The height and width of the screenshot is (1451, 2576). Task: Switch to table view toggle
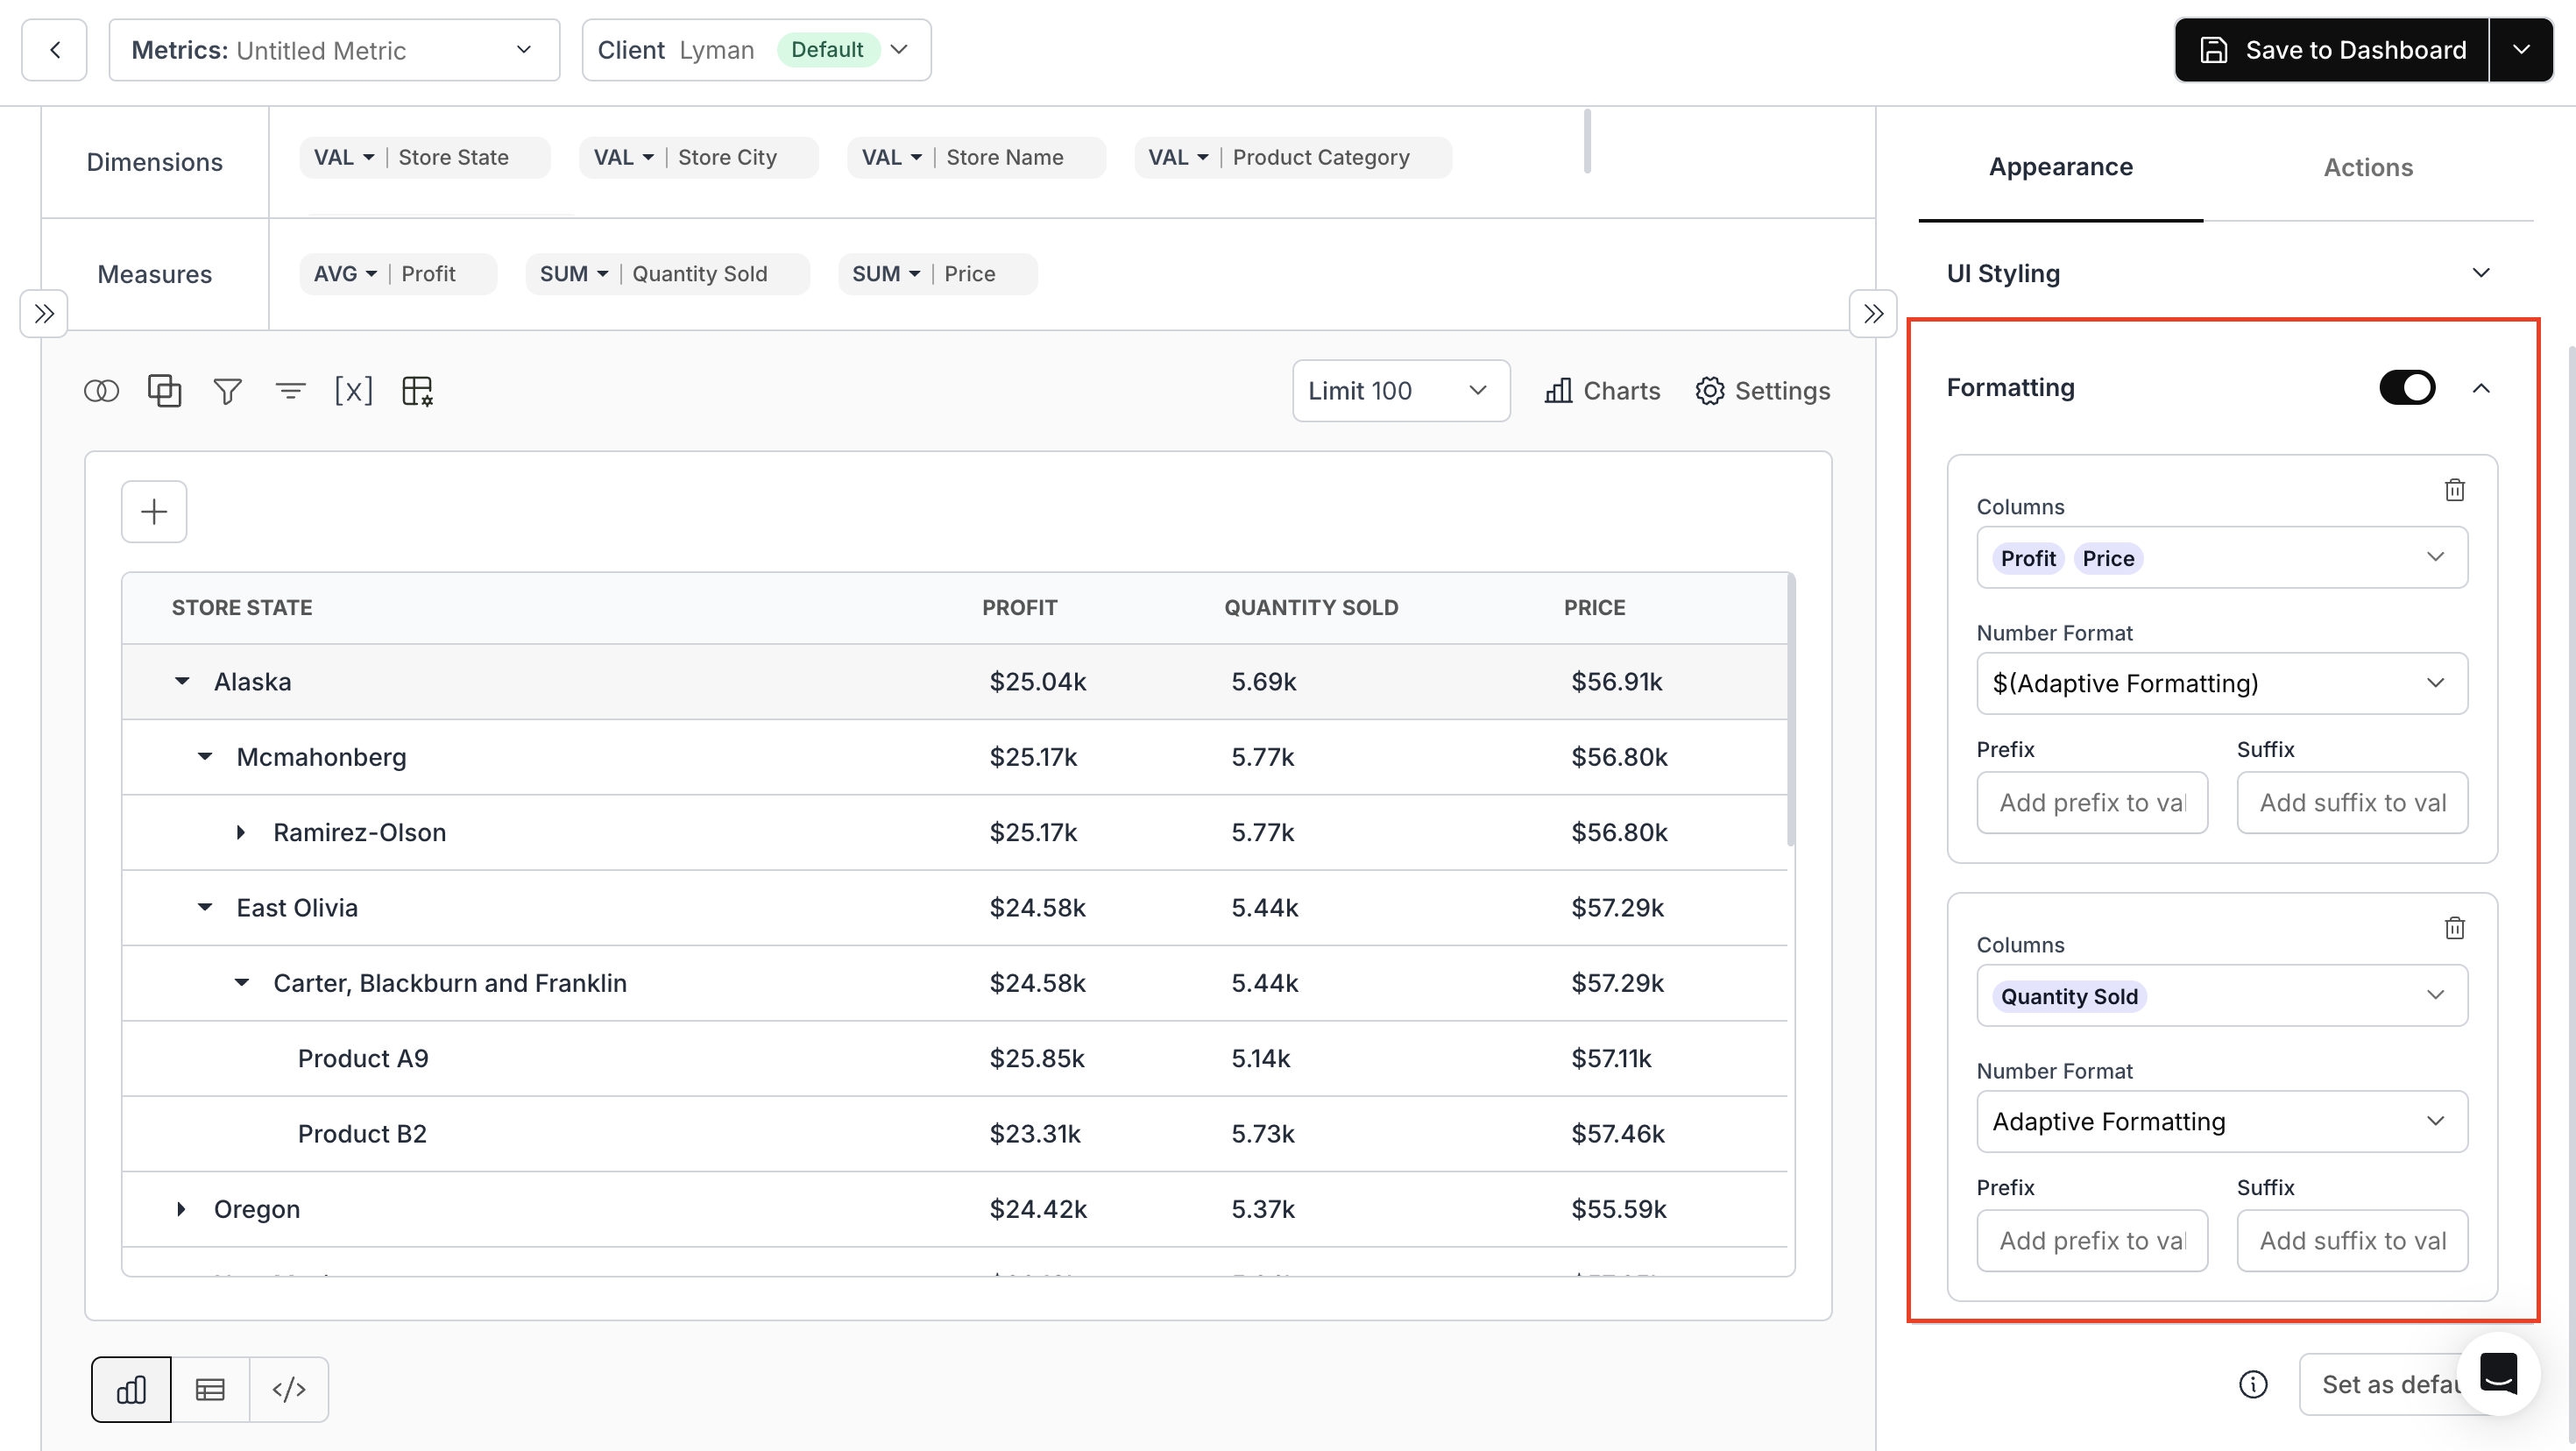point(210,1389)
